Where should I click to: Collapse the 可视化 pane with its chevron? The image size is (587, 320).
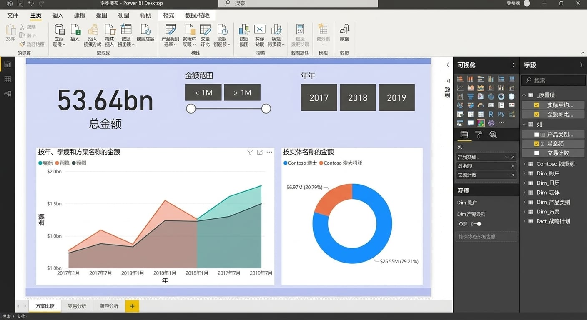pos(514,65)
